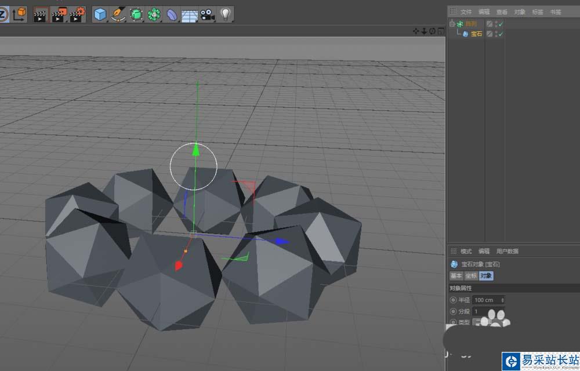
Task: Click the layer box of the 阵列 row
Action: (x=490, y=24)
